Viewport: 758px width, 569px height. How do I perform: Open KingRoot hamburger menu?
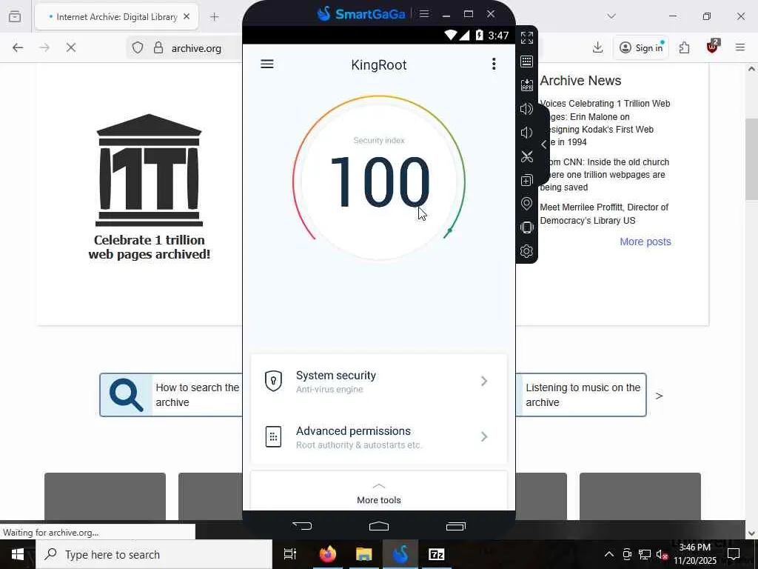(x=266, y=64)
